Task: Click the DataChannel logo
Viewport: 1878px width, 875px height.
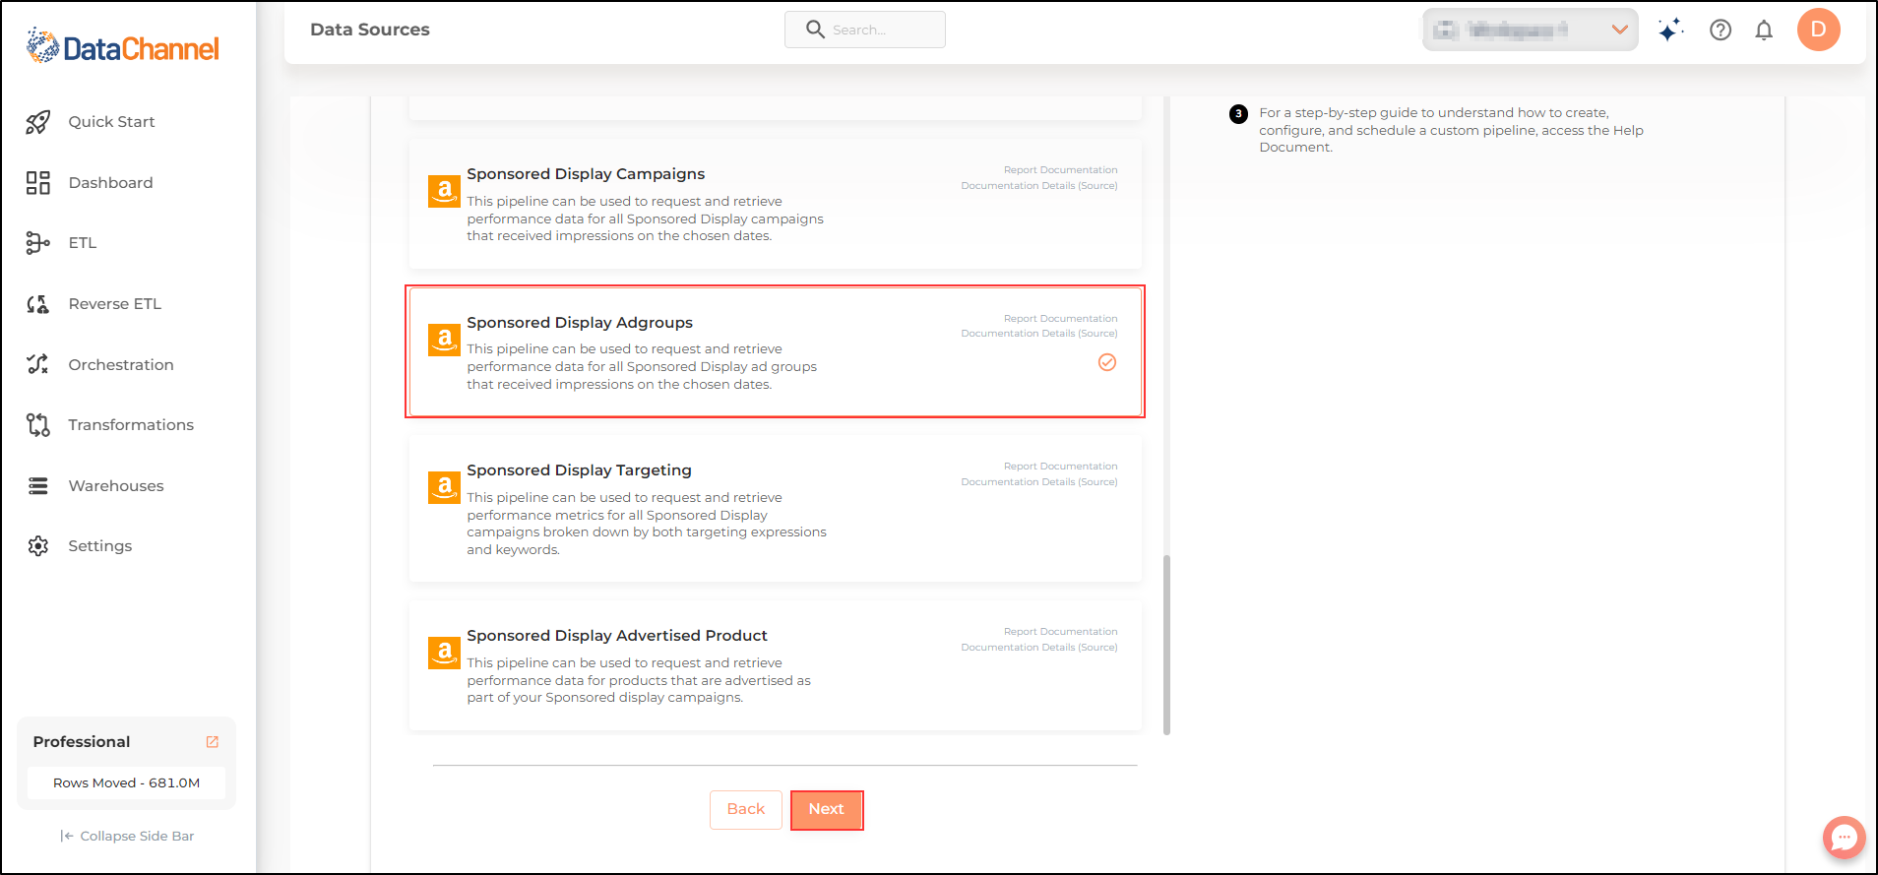Action: (x=122, y=46)
